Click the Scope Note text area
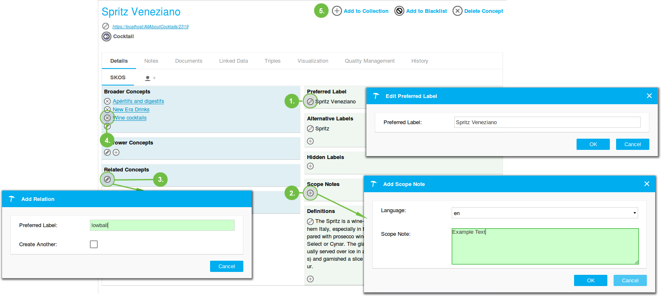The height and width of the screenshot is (296, 661). [545, 246]
